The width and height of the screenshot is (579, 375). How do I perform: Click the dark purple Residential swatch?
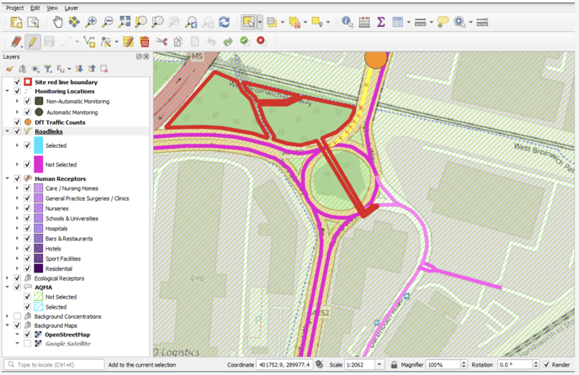(x=39, y=268)
